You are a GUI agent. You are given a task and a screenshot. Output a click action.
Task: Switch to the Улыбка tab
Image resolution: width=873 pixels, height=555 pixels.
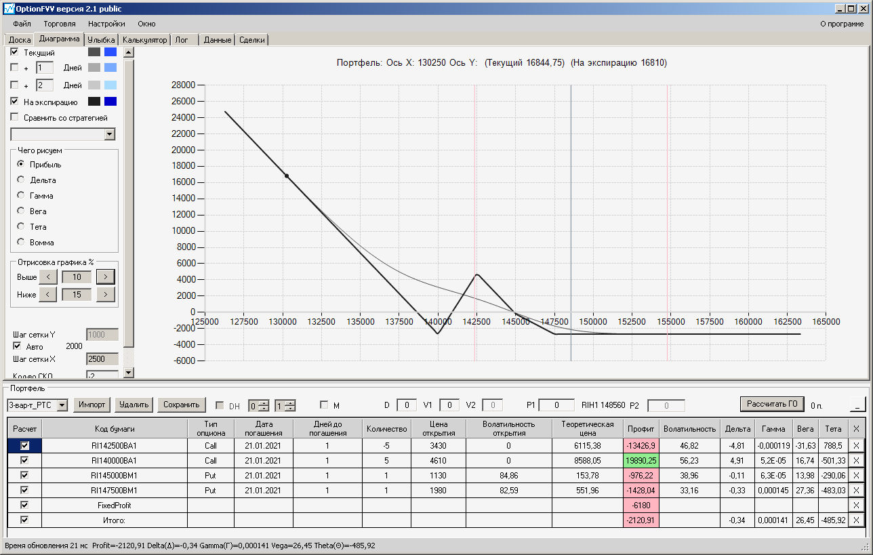(102, 40)
